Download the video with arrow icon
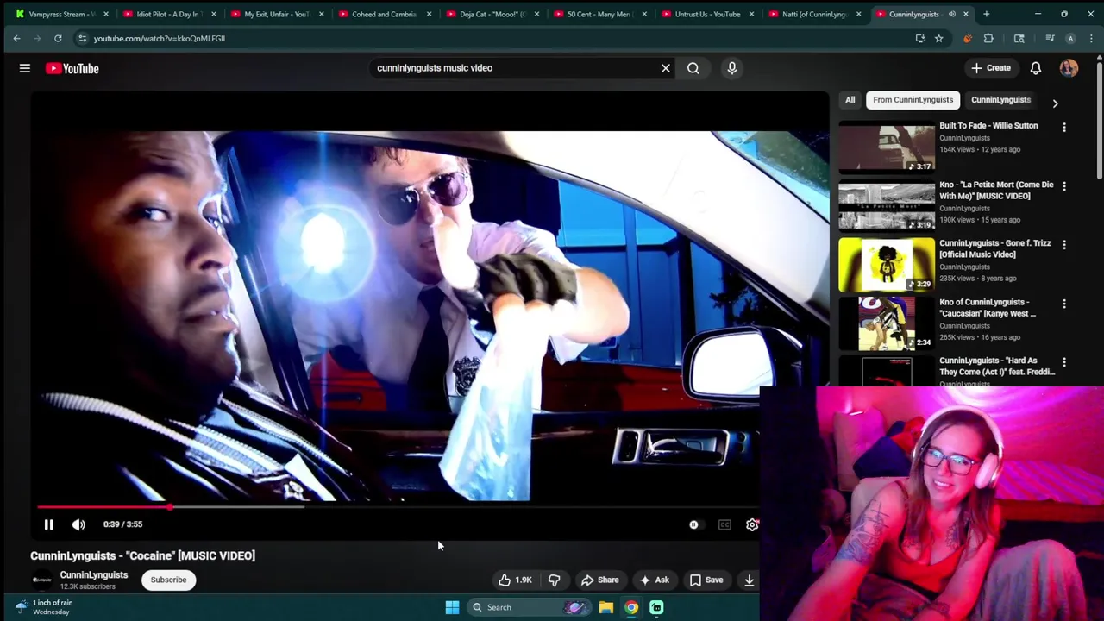 tap(749, 580)
